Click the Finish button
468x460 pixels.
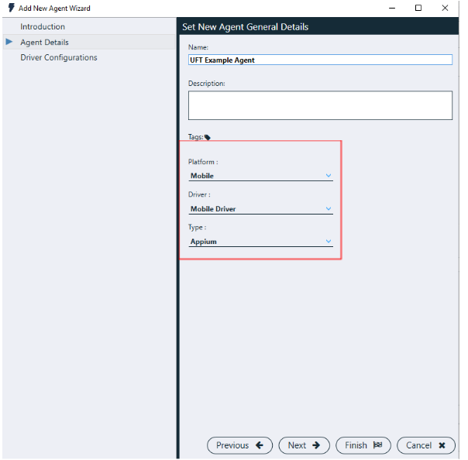click(363, 445)
